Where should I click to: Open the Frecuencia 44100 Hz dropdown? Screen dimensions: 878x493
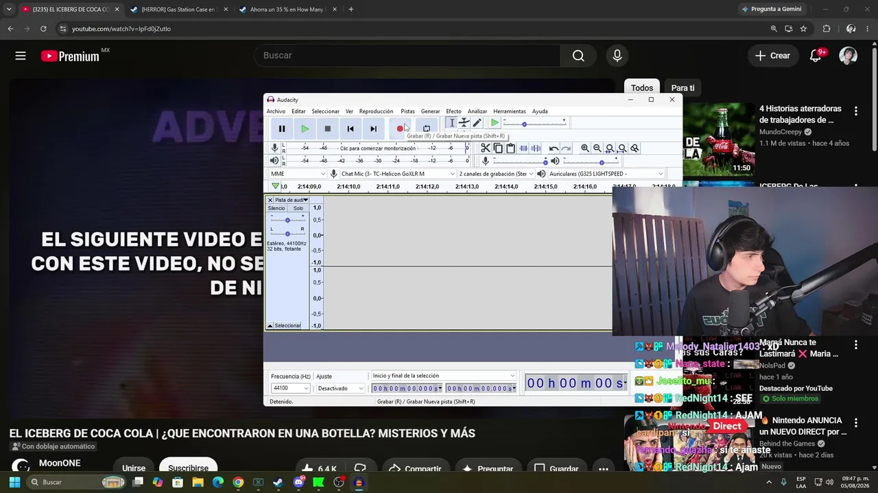(291, 388)
